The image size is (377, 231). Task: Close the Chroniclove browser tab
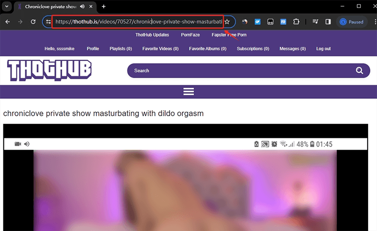click(91, 7)
